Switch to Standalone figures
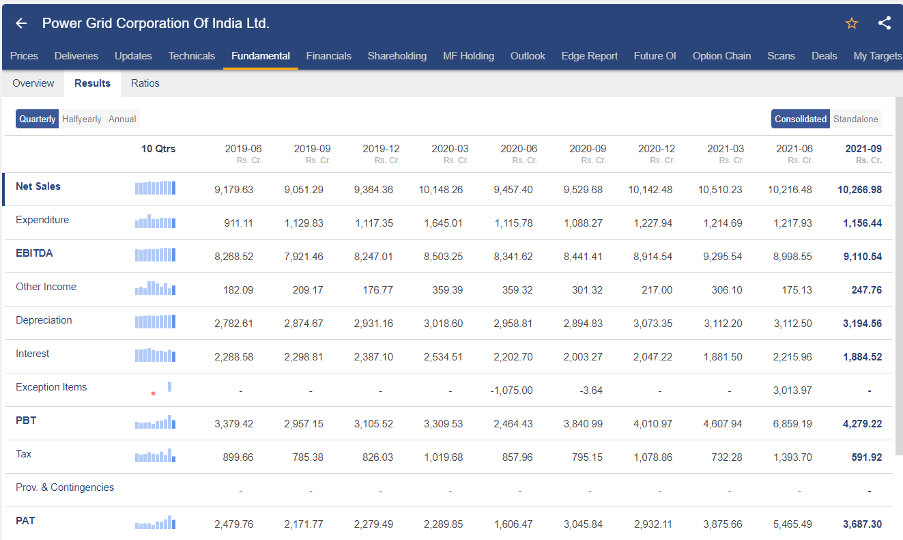Image resolution: width=903 pixels, height=540 pixels. tap(856, 119)
